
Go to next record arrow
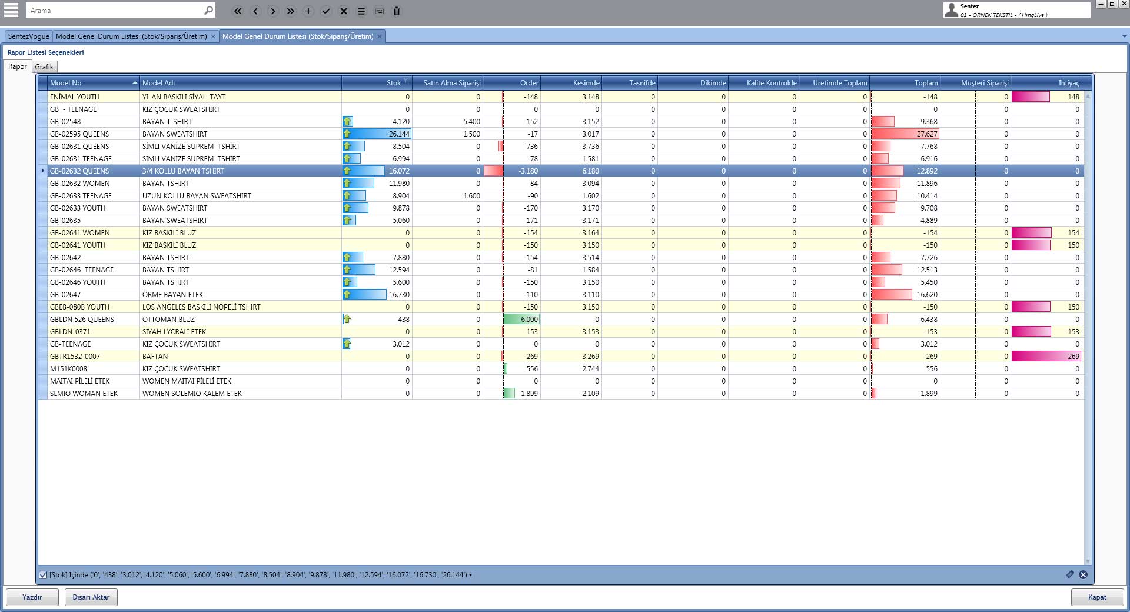coord(273,11)
